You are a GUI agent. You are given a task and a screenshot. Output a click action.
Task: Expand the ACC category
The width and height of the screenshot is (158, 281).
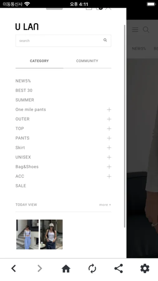coord(109,176)
